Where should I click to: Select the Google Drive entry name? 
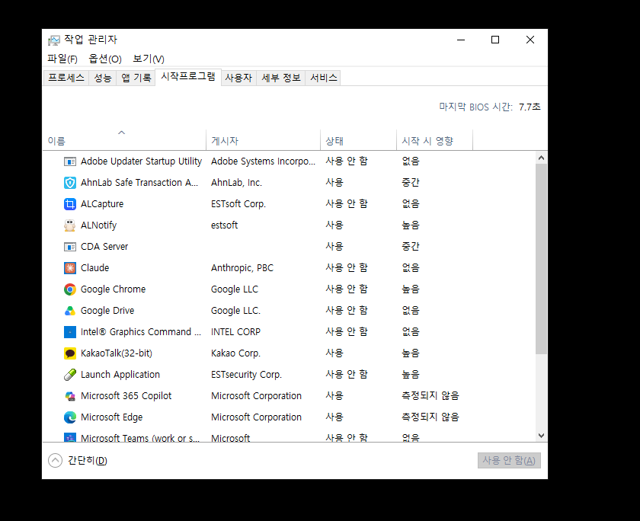point(107,311)
